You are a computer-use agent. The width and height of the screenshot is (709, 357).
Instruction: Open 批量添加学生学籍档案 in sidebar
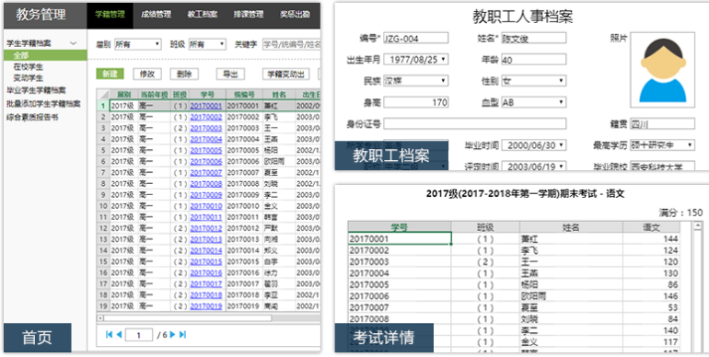(43, 104)
